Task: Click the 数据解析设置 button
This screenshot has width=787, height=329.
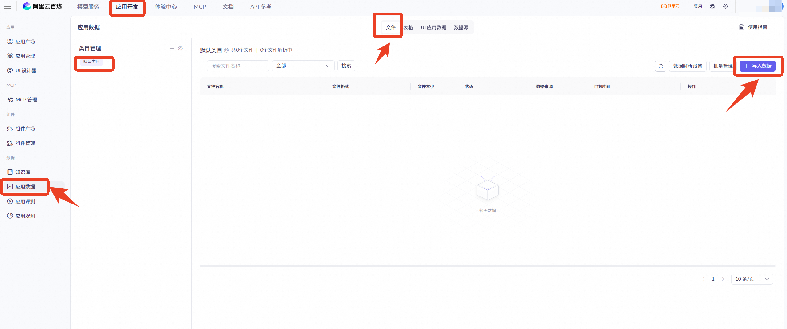Action: pos(688,66)
